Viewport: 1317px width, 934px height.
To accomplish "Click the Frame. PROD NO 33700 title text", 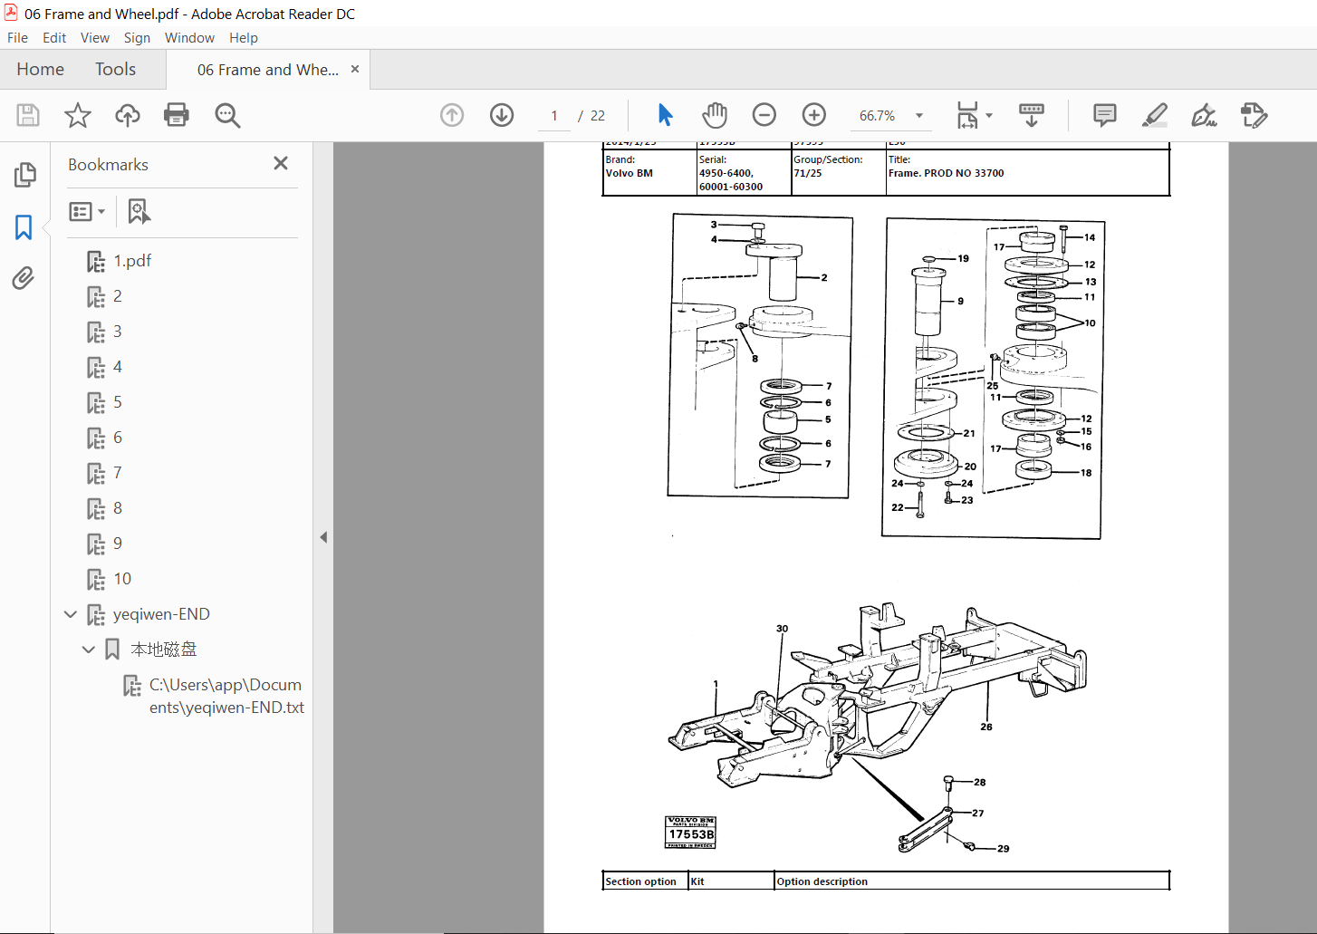I will [x=946, y=173].
